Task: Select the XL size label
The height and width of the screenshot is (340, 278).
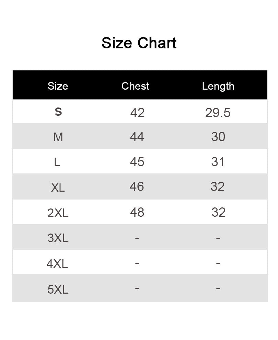Action: point(58,188)
